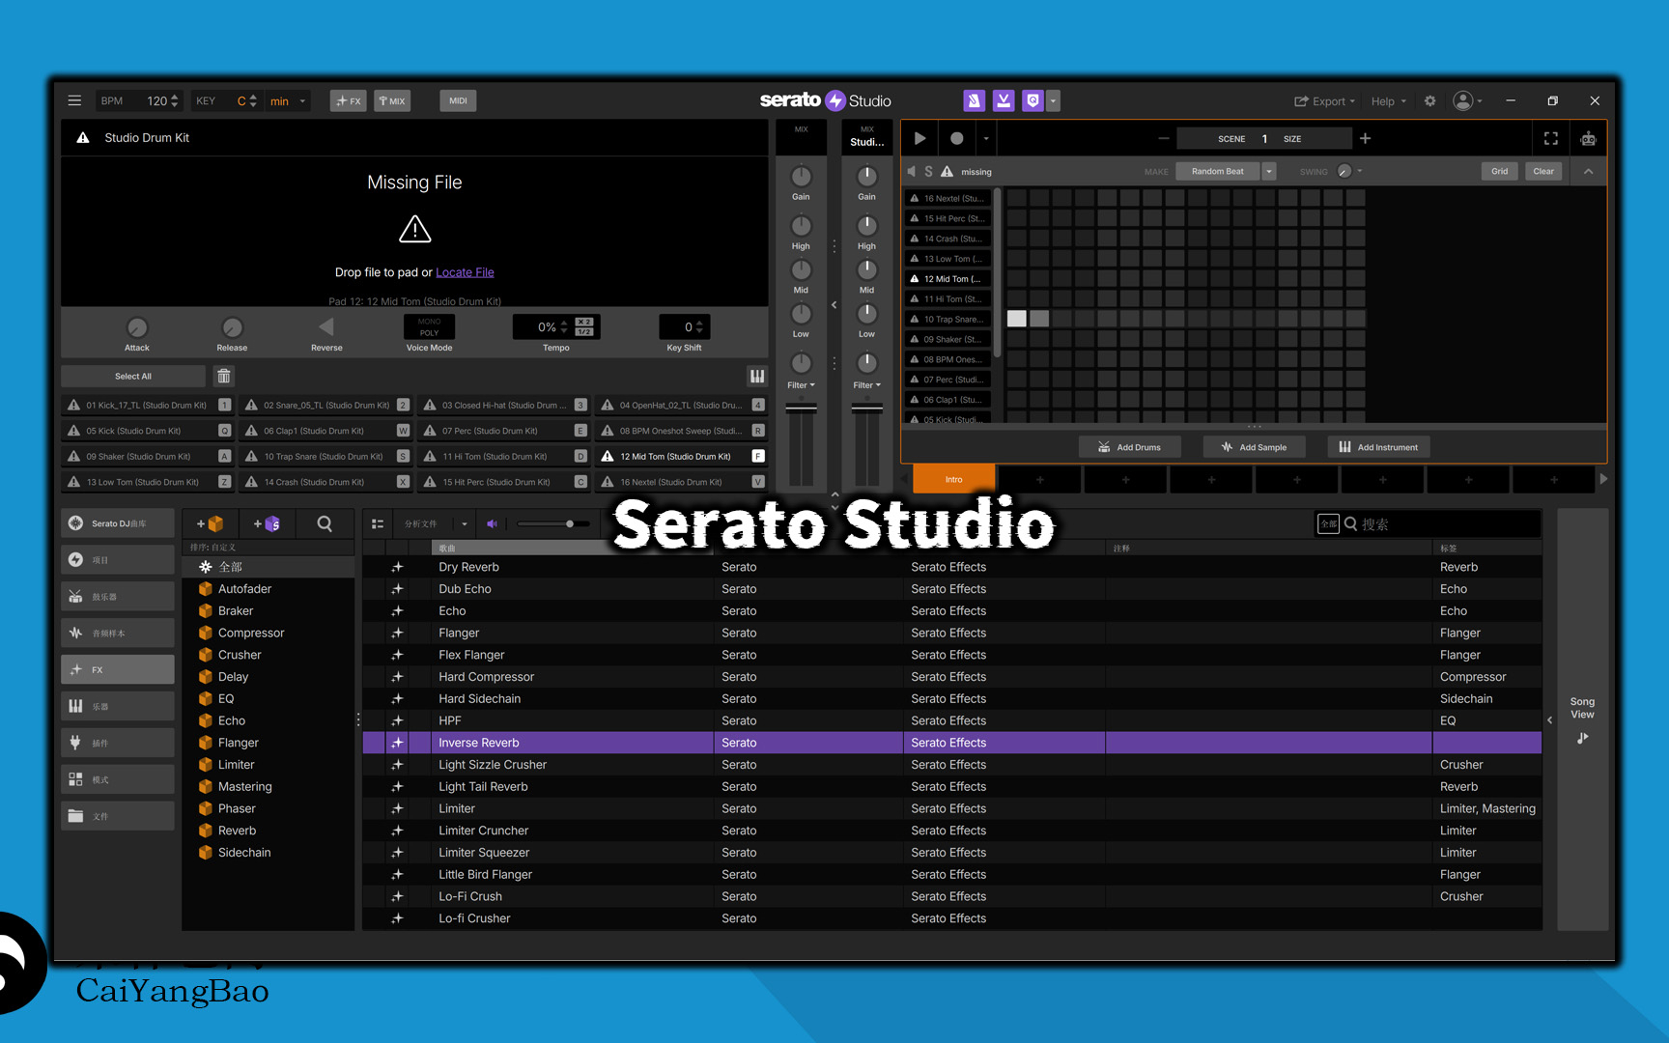Open the settings gear icon

1430,101
